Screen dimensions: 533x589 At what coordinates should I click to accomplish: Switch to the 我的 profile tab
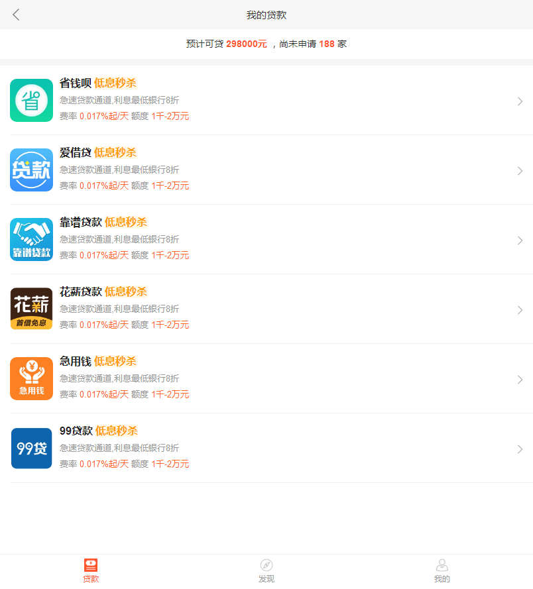442,571
